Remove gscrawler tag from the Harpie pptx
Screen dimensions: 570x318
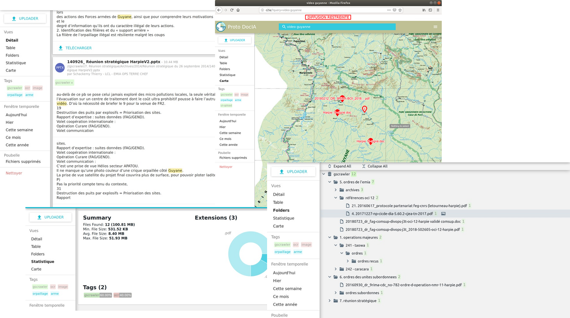click(x=72, y=83)
